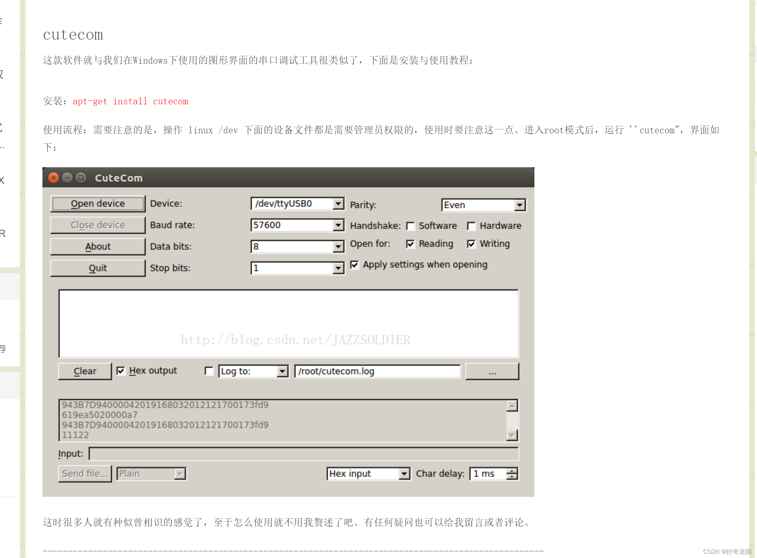Minimize the CuteCom window
757x558 pixels.
point(67,178)
